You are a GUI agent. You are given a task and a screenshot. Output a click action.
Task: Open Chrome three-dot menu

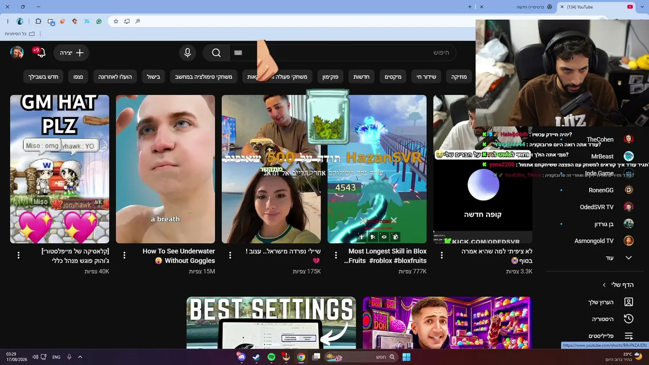[x=8, y=21]
